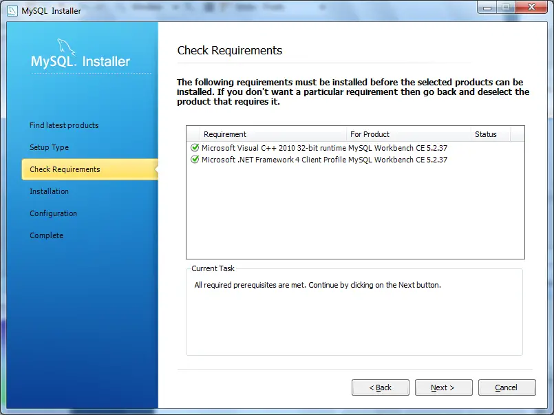
Task: Close the MySQL Installer window
Action: point(531,8)
